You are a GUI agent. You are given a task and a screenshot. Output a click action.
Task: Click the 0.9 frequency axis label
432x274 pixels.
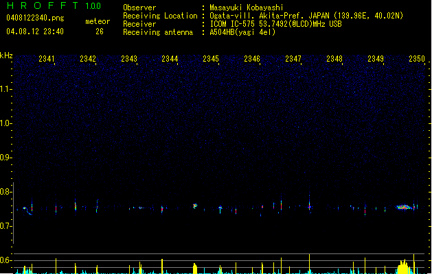coord(5,158)
